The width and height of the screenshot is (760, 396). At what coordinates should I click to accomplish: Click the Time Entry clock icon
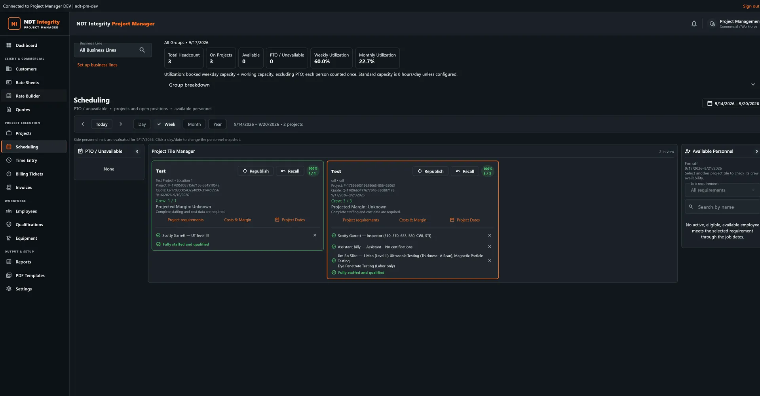coord(9,160)
